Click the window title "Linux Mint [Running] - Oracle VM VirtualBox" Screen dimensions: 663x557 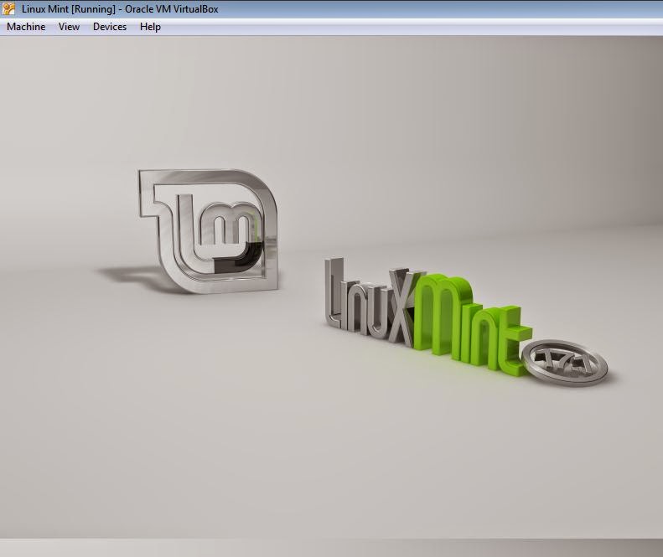[x=120, y=9]
